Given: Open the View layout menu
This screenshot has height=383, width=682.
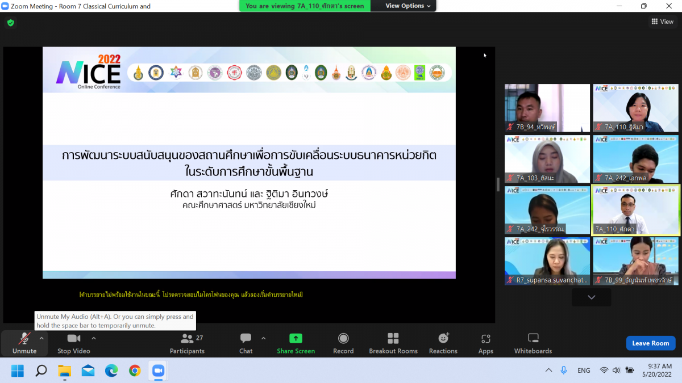Looking at the screenshot, I should [662, 22].
